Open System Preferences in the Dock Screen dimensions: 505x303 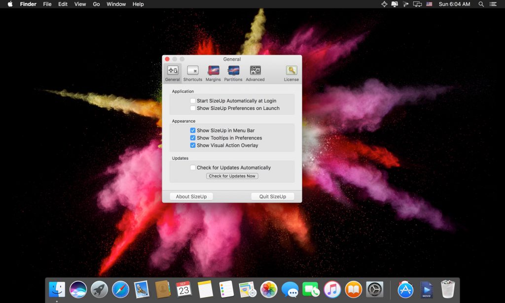[375, 289]
